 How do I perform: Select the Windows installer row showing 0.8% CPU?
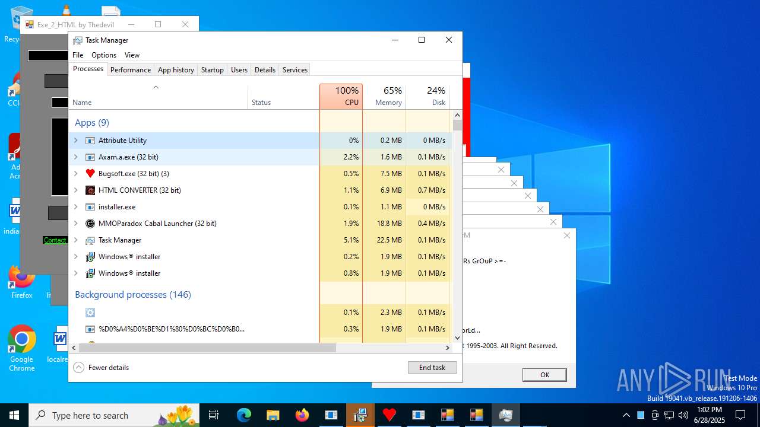260,273
